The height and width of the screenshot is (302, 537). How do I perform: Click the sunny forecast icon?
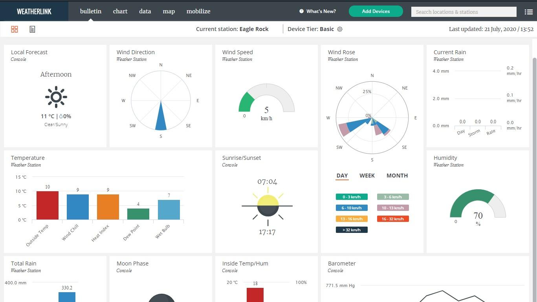click(x=56, y=97)
